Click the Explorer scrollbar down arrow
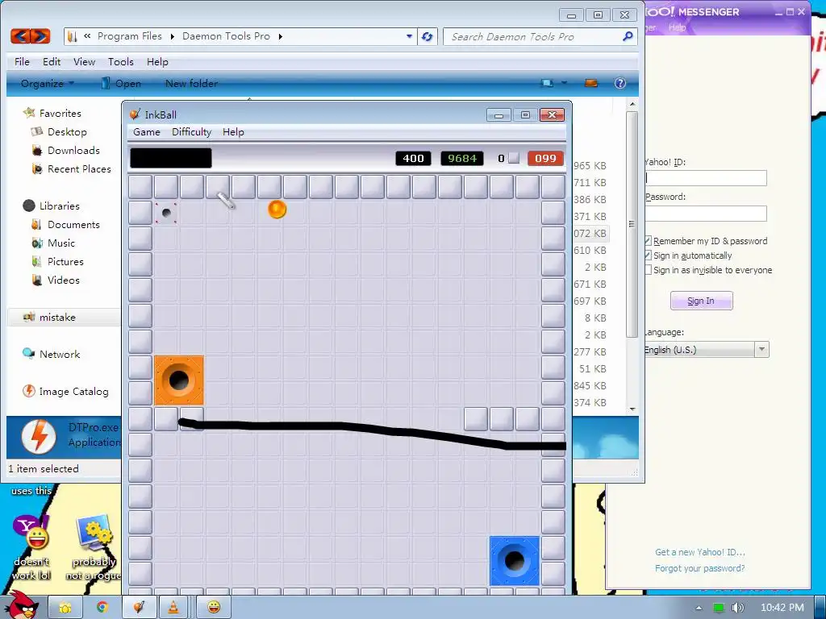The width and height of the screenshot is (826, 619). [632, 409]
